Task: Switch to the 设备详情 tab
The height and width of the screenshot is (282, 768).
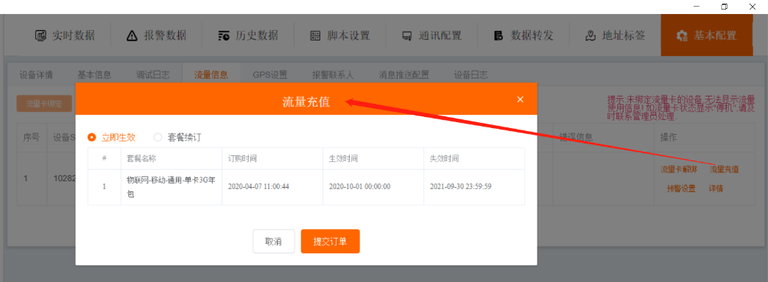Action: pyautogui.click(x=36, y=75)
